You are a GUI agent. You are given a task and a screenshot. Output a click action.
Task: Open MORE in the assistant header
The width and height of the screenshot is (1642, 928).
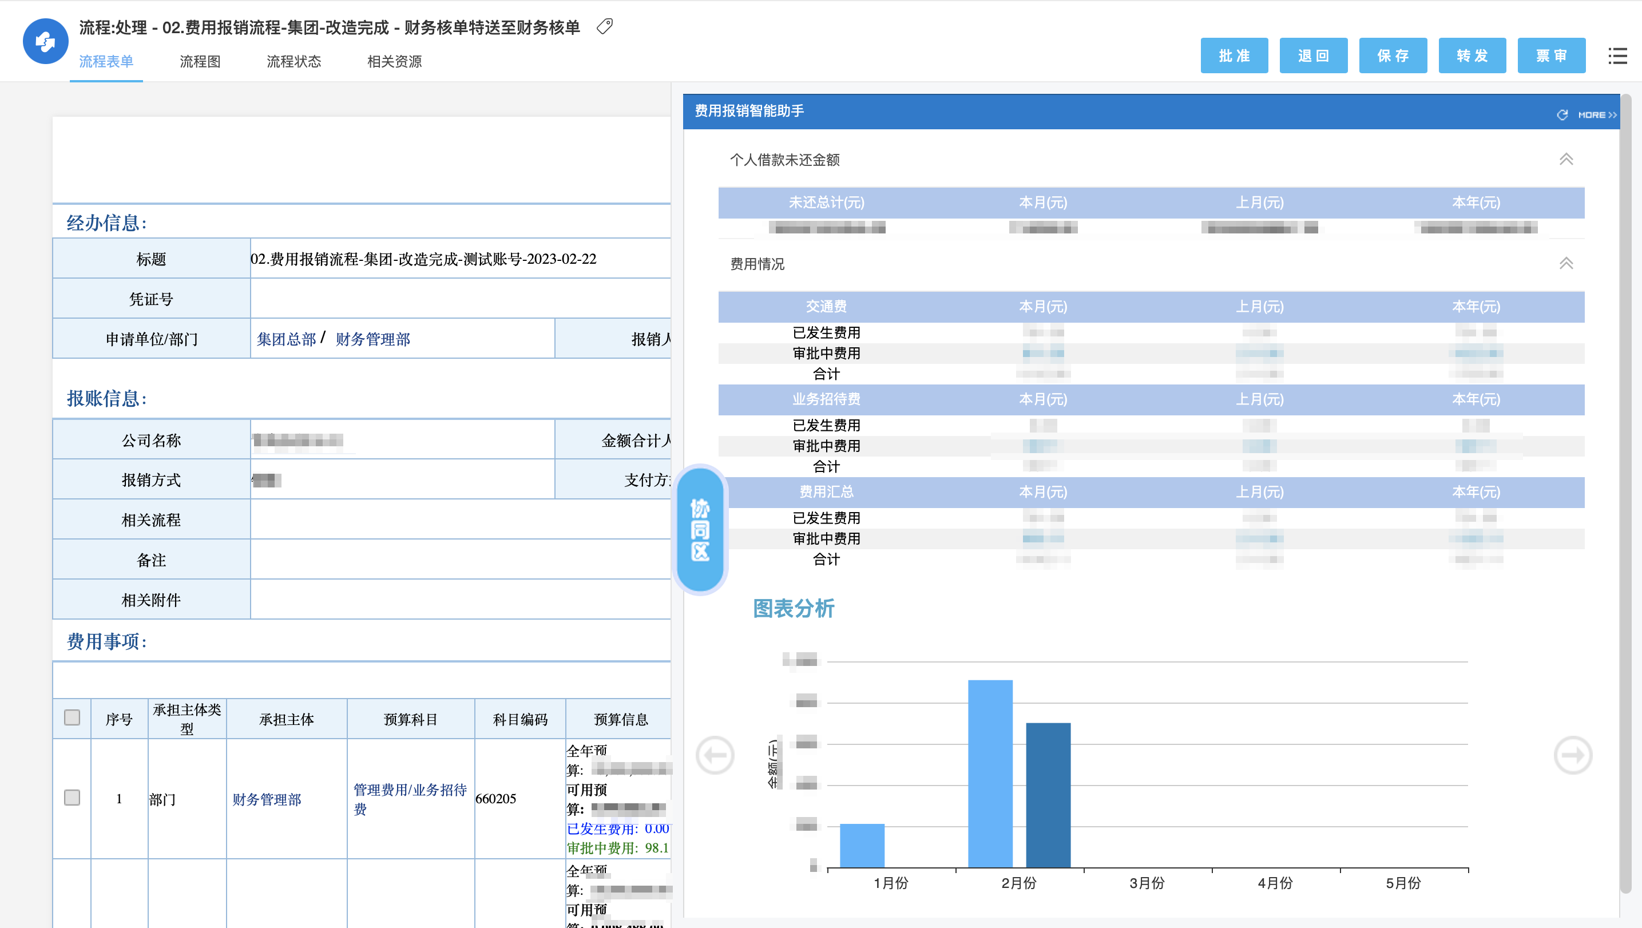click(x=1597, y=115)
